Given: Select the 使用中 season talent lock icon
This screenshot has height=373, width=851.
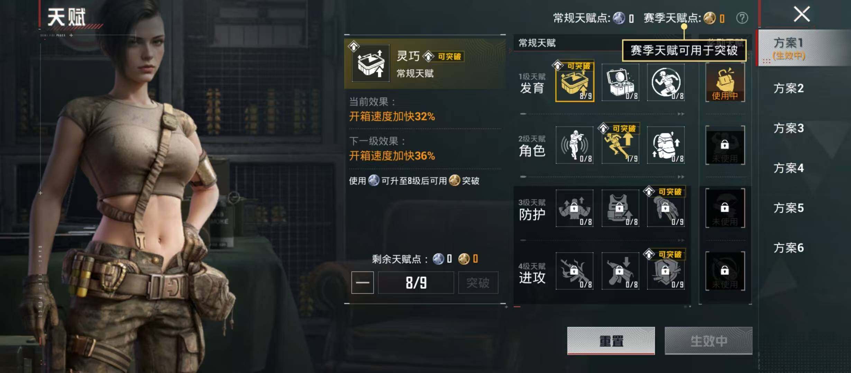Looking at the screenshot, I should pyautogui.click(x=725, y=83).
